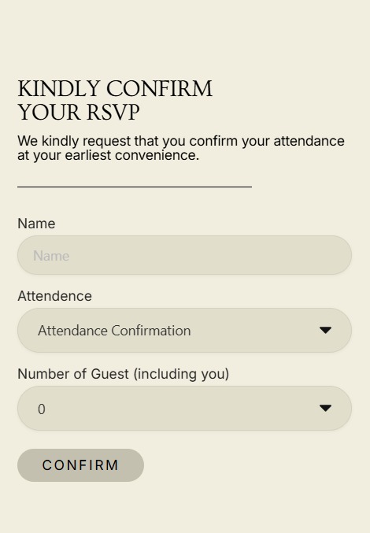Click the "Name" field label
Image resolution: width=370 pixels, height=533 pixels.
tap(36, 224)
